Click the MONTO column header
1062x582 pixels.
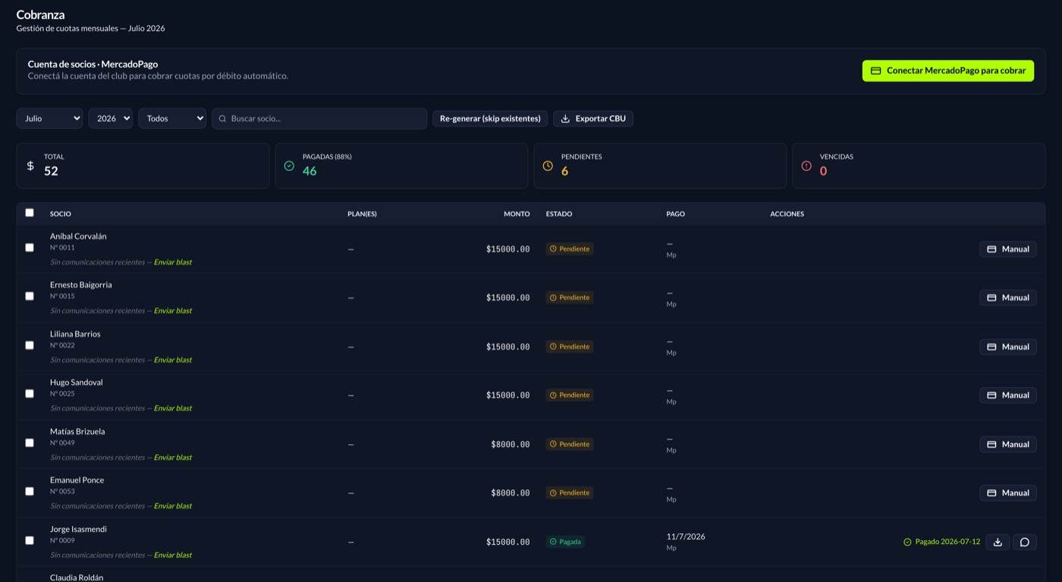517,214
